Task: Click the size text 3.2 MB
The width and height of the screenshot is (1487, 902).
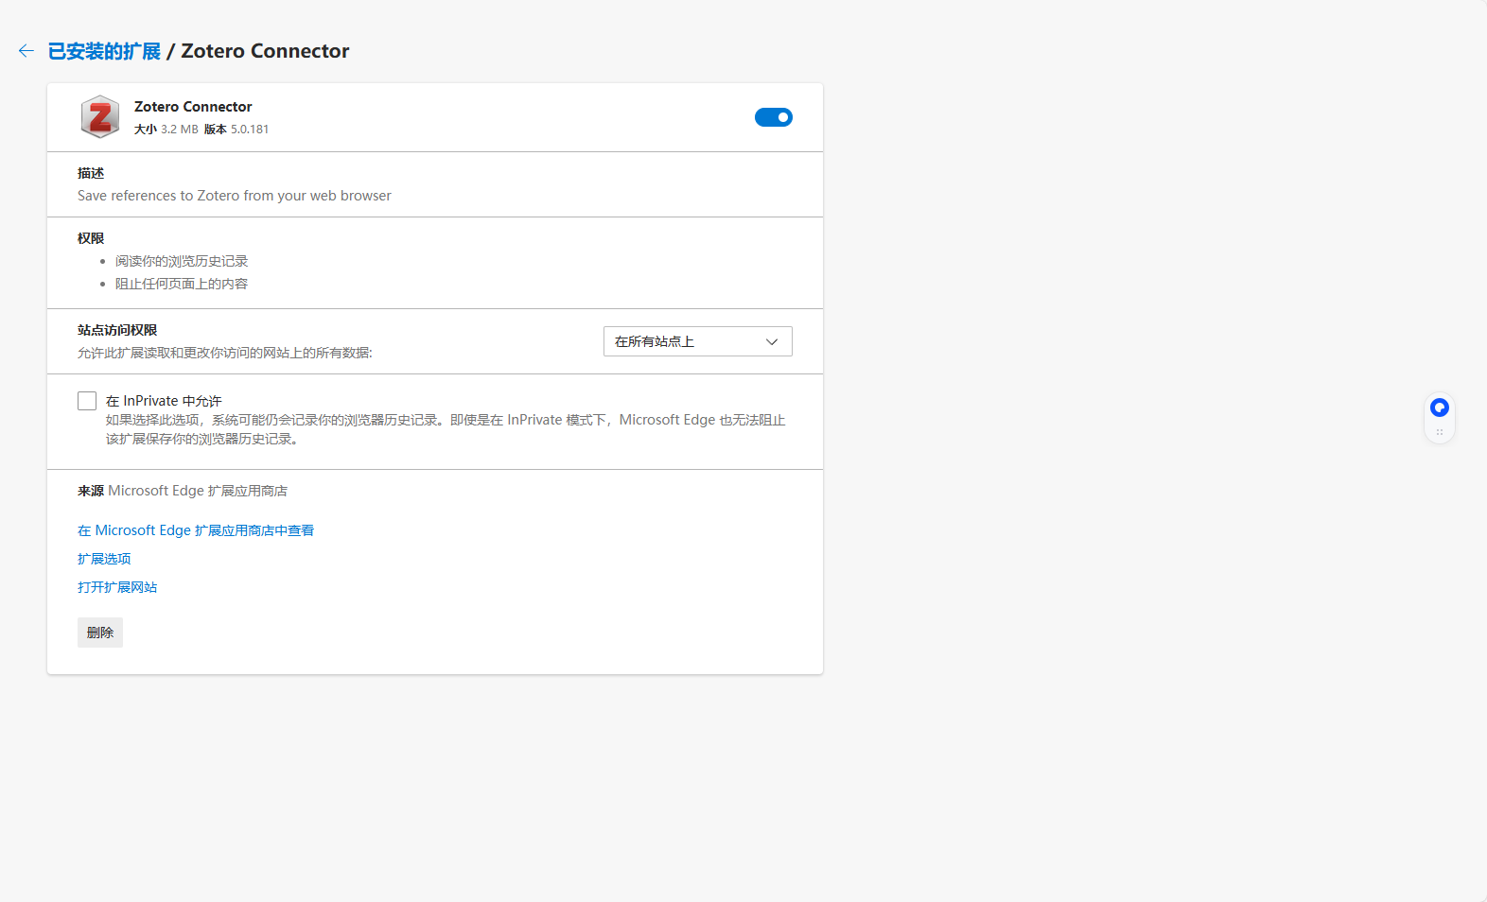Action: pyautogui.click(x=180, y=130)
